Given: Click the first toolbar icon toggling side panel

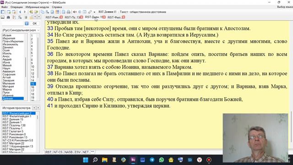Looking at the screenshot, I should (x=3, y=12).
